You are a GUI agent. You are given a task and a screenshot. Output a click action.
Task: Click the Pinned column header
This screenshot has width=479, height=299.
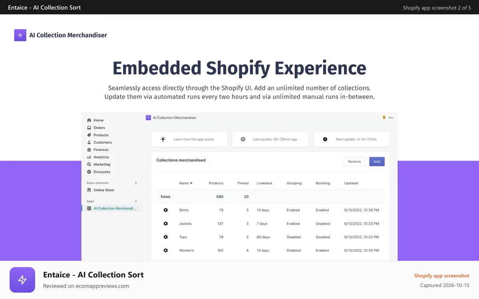(x=243, y=183)
